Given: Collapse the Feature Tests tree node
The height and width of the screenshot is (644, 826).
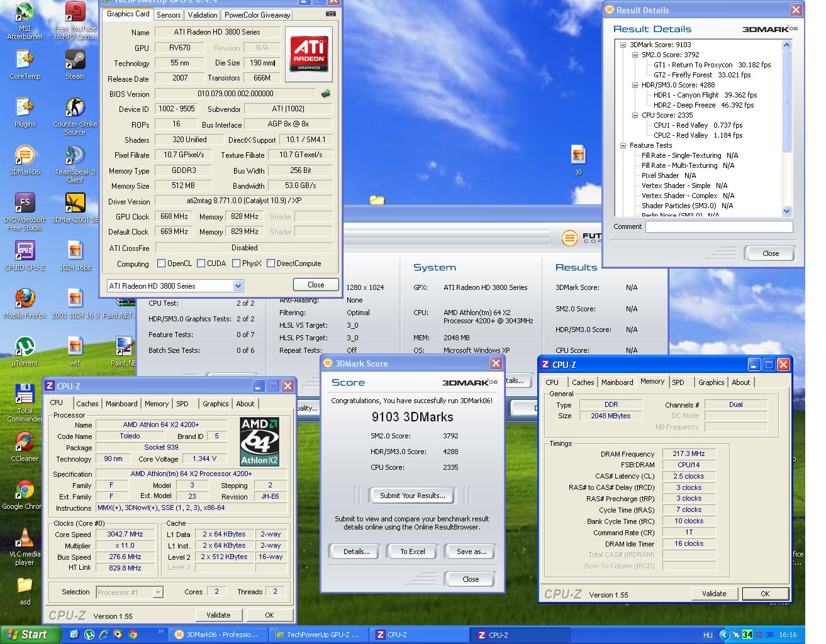Looking at the screenshot, I should click(623, 145).
